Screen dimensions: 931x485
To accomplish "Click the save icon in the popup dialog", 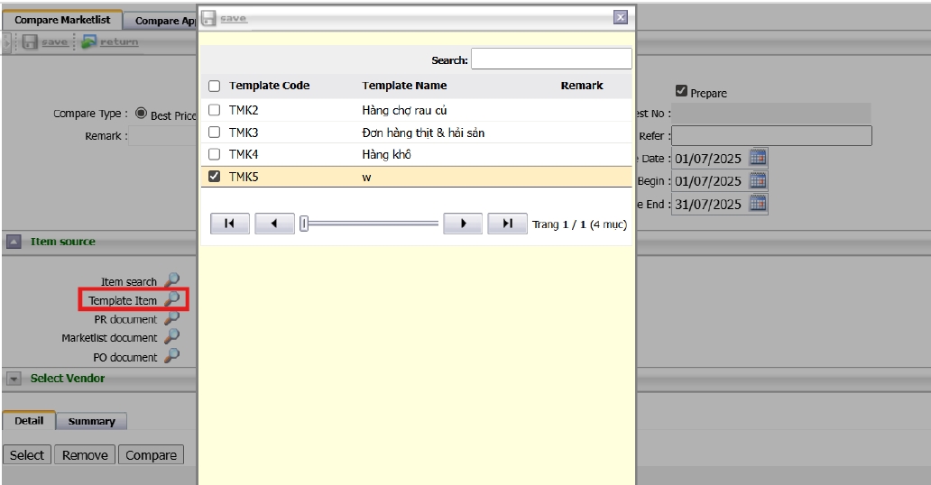I will pos(209,18).
